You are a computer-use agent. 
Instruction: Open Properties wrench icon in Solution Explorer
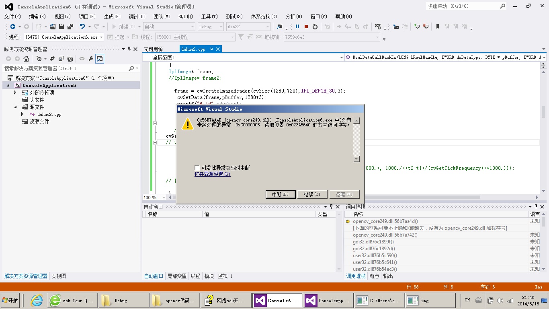(91, 59)
